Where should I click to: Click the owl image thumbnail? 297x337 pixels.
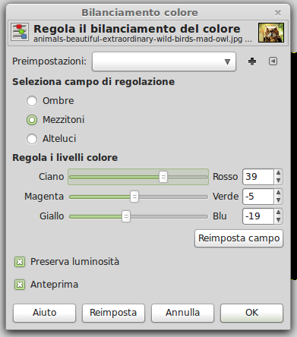click(271, 33)
